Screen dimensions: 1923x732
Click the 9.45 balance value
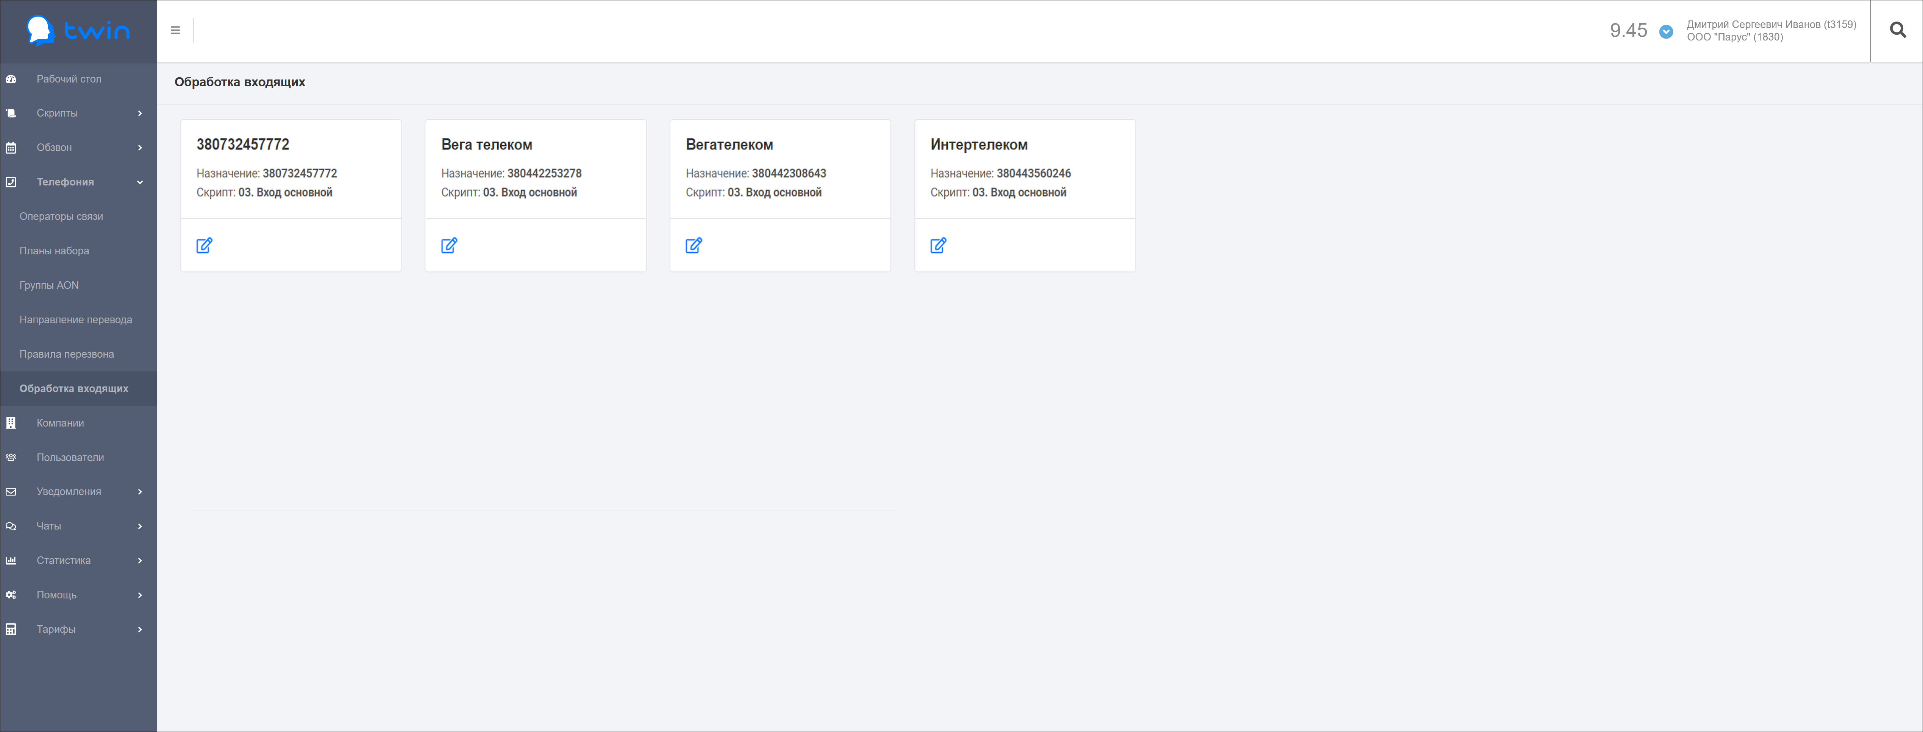tap(1628, 31)
